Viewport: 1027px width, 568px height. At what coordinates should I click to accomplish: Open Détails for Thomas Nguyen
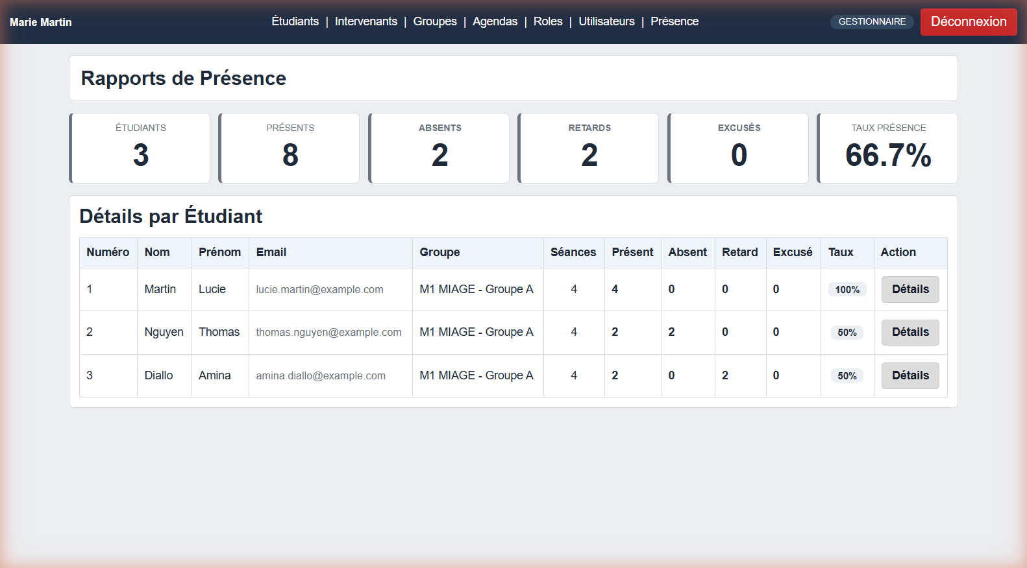(x=910, y=332)
